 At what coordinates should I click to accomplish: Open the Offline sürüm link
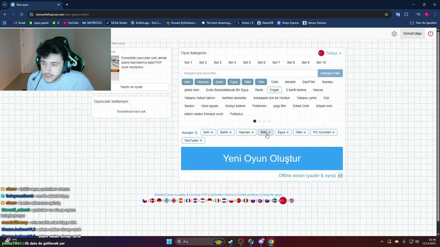(x=307, y=176)
